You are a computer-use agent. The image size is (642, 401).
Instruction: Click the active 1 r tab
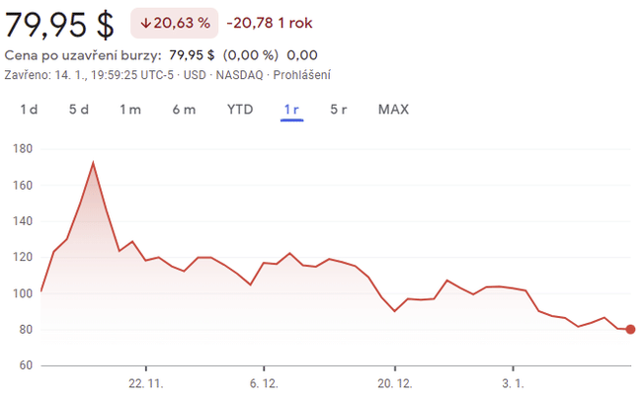[x=291, y=110]
